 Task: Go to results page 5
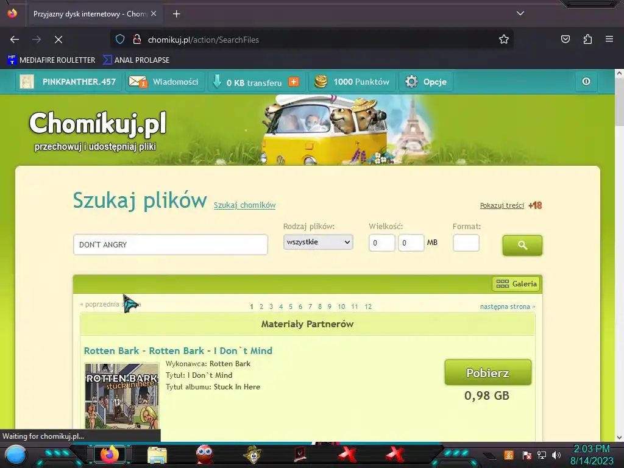[291, 307]
